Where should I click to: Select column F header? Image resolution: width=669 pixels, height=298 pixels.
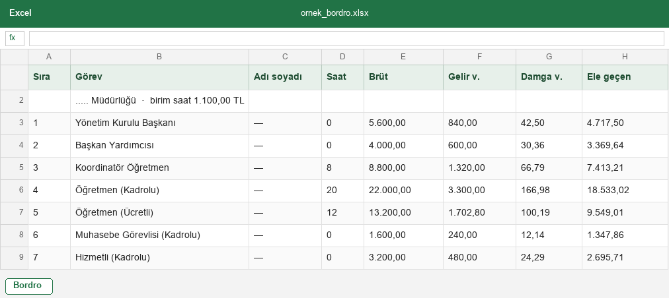479,57
